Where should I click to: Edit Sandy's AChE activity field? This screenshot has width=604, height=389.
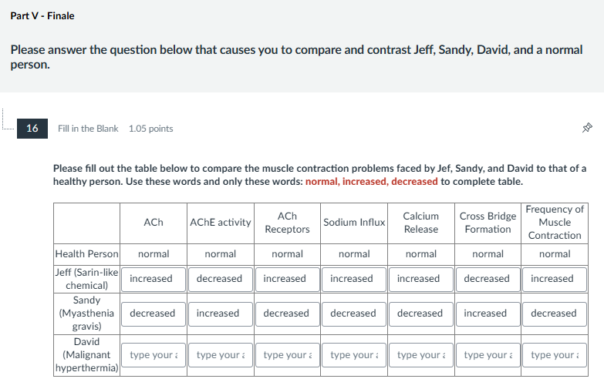pyautogui.click(x=220, y=314)
